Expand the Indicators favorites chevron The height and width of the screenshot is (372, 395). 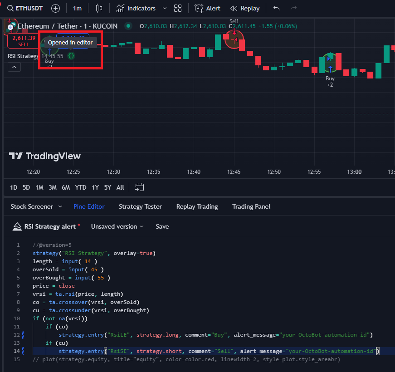tap(165, 8)
